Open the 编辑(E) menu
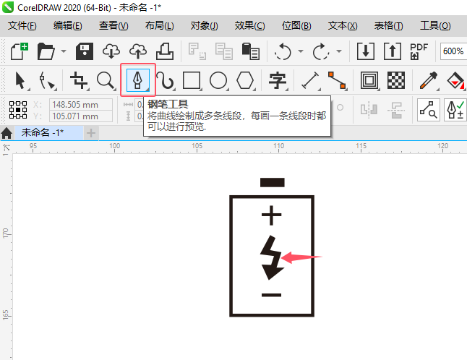Image resolution: width=467 pixels, height=360 pixels. tap(68, 25)
